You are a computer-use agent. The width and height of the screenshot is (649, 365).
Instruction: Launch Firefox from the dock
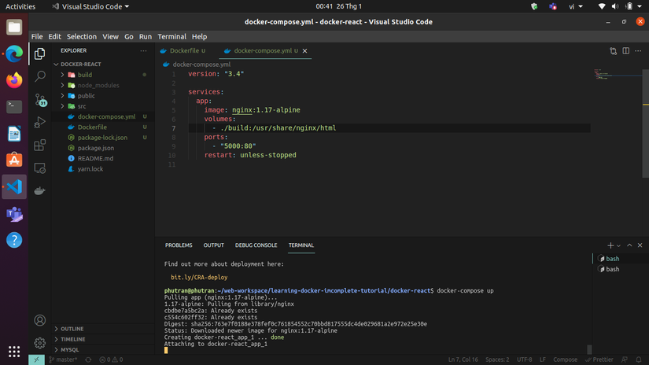click(x=14, y=80)
